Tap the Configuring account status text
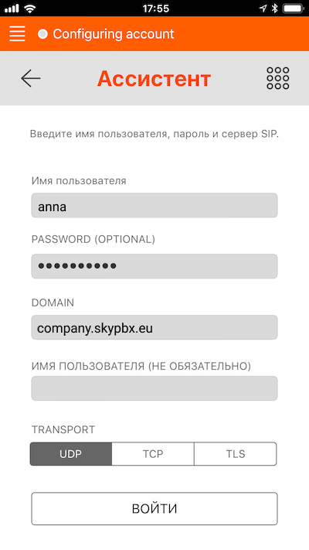Viewport: 309px width, 550px height. click(113, 34)
